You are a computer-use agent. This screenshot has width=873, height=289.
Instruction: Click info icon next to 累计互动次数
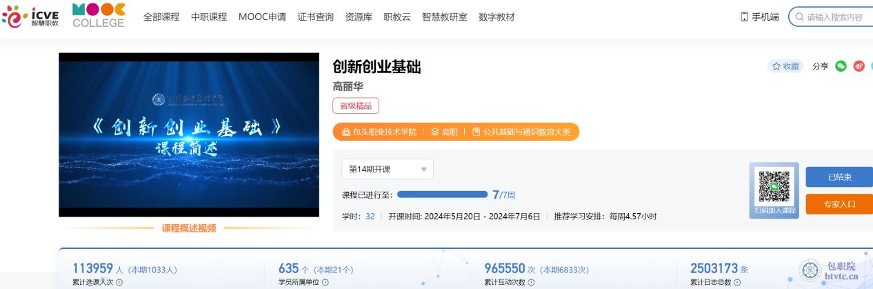click(x=532, y=282)
